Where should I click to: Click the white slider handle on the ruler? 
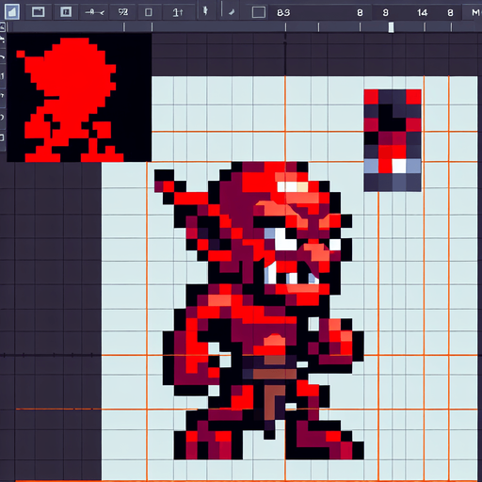click(391, 27)
